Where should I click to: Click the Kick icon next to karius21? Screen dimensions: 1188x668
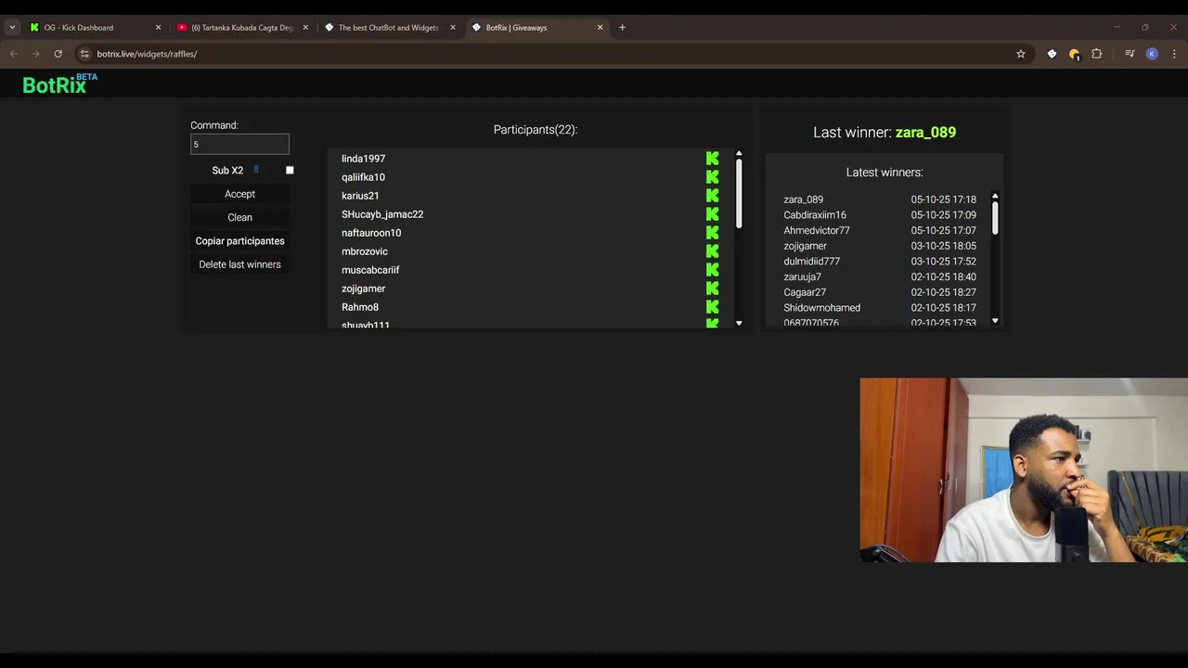pyautogui.click(x=712, y=196)
